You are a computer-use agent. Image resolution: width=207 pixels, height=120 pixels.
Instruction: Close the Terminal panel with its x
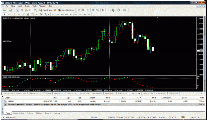(x=2, y=97)
